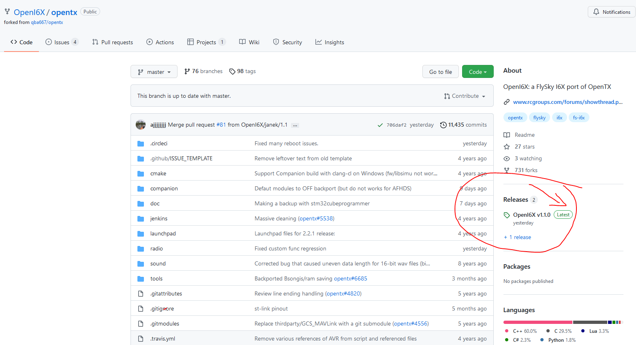
Task: Click the Readme book icon
Action: point(507,135)
